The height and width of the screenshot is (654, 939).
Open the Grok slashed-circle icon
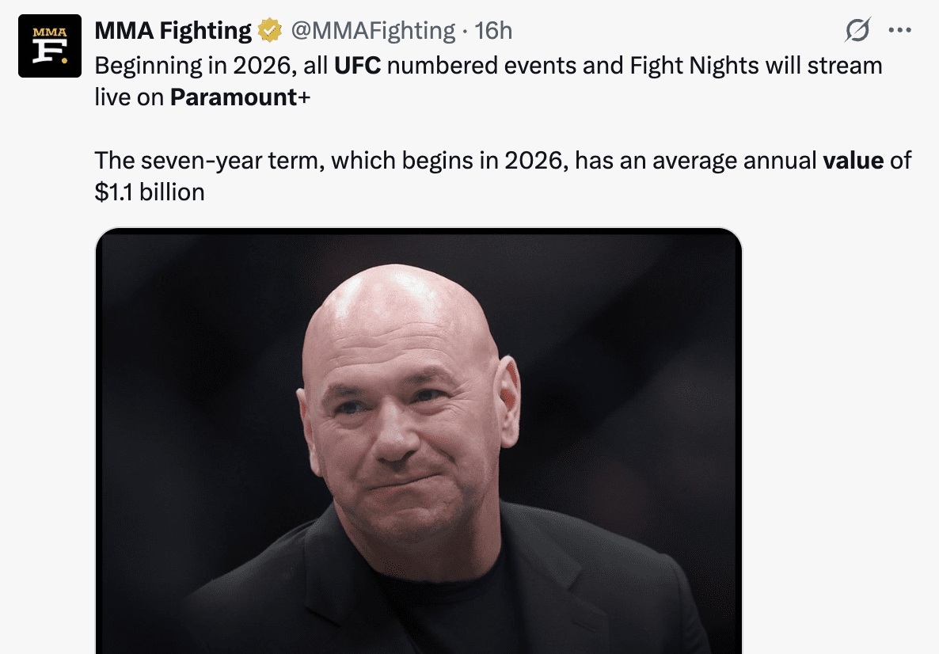pos(857,31)
